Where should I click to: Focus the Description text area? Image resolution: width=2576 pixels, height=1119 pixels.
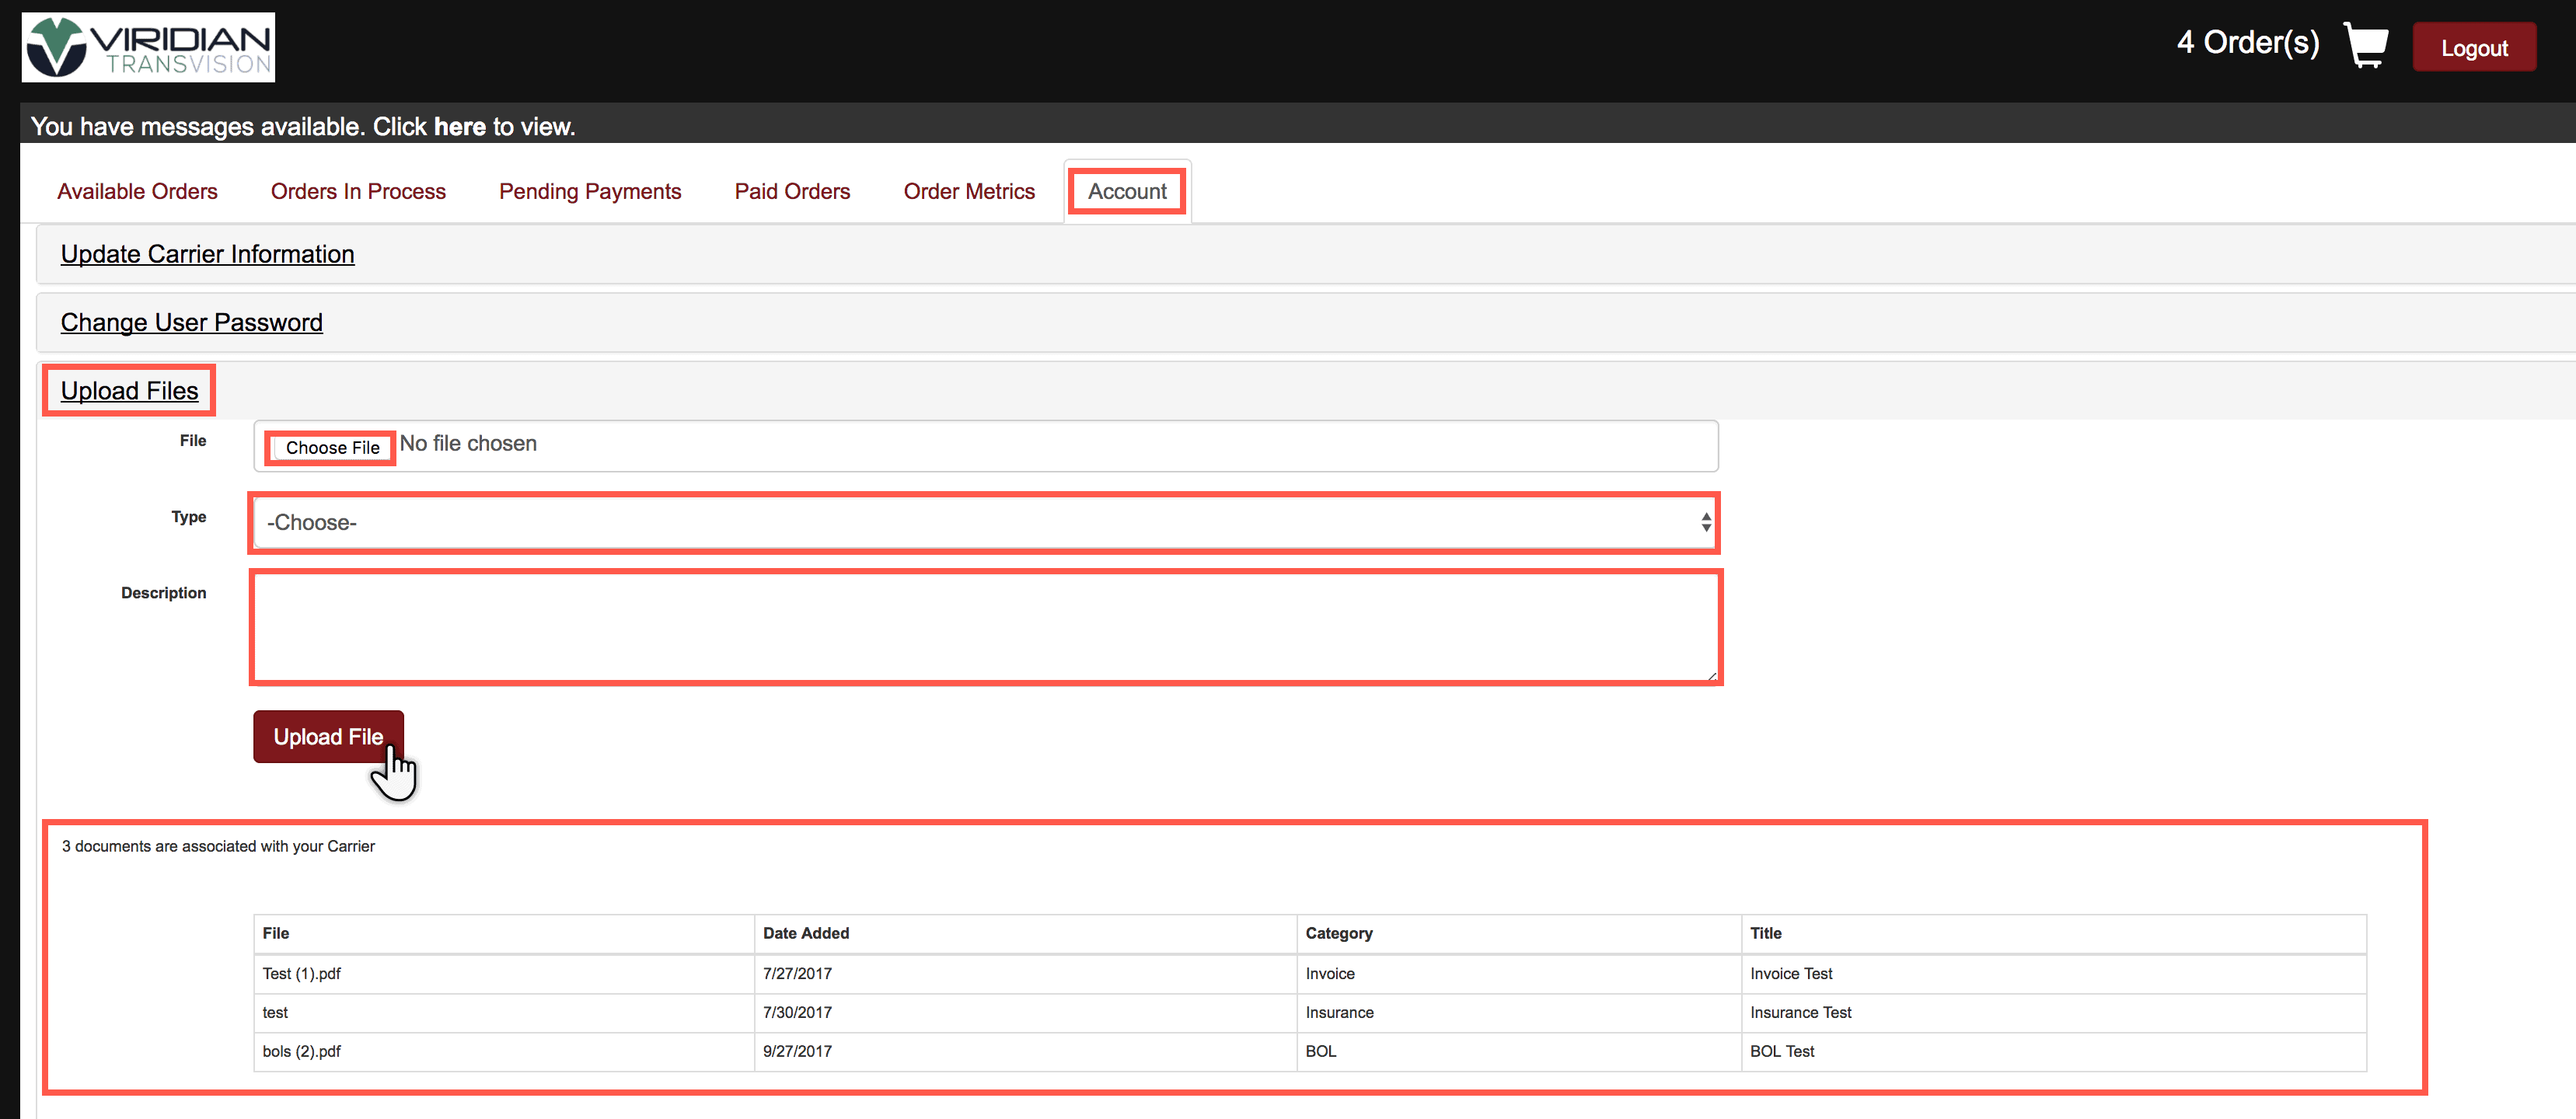[x=985, y=627]
